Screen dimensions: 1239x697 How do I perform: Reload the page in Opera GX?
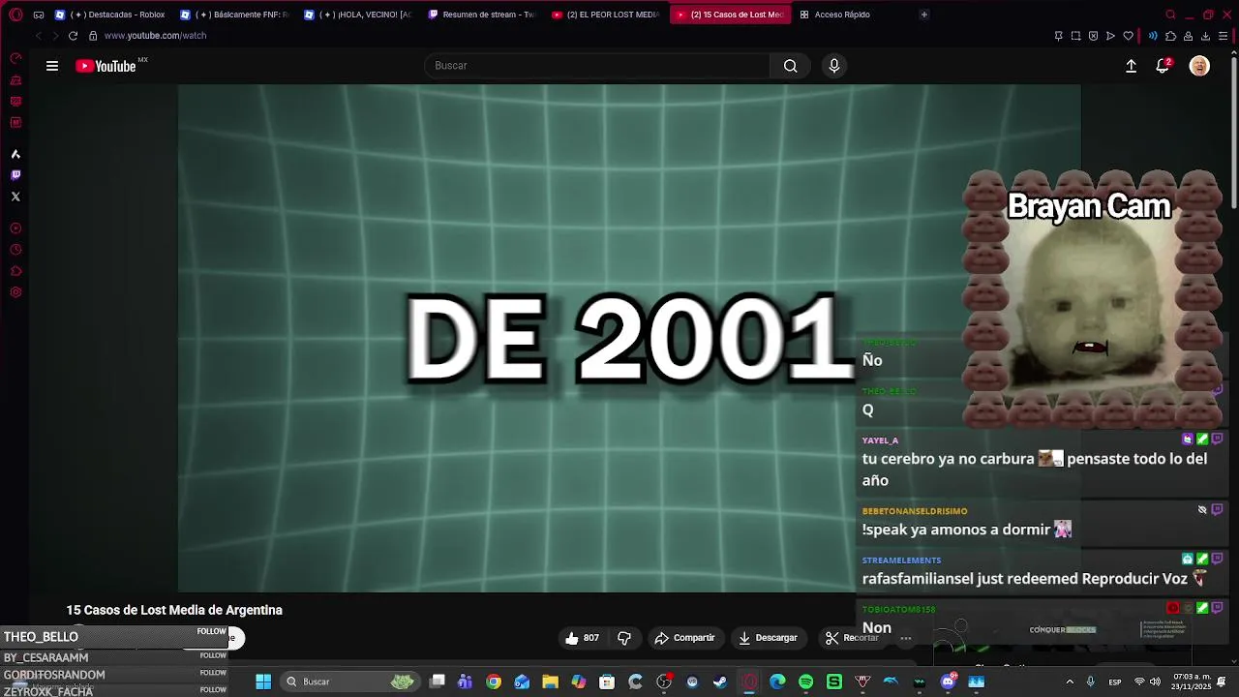pyautogui.click(x=73, y=36)
